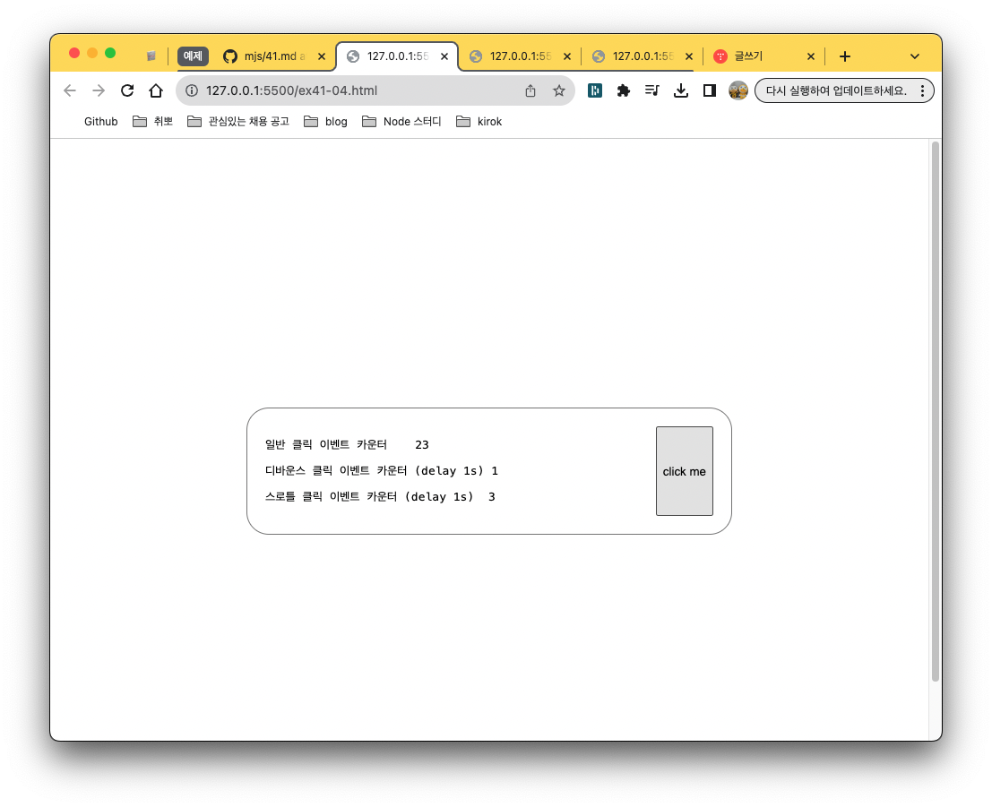Open the 예제 tab group label
992x807 pixels.
coord(193,56)
